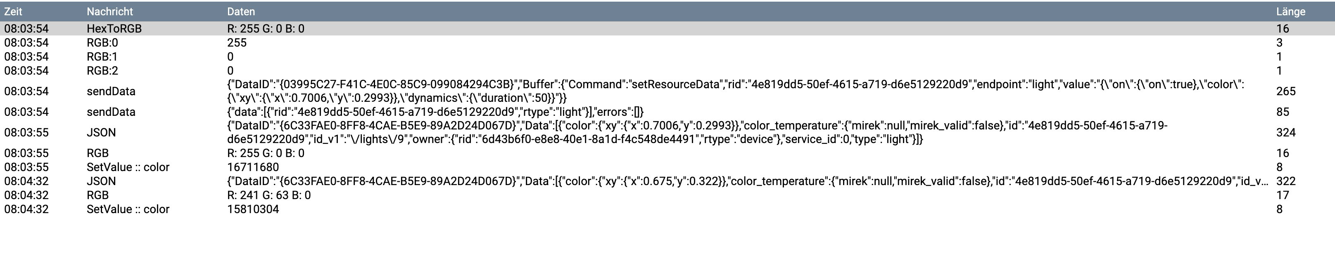
Task: Select the RGB:2 message entry
Action: (102, 71)
